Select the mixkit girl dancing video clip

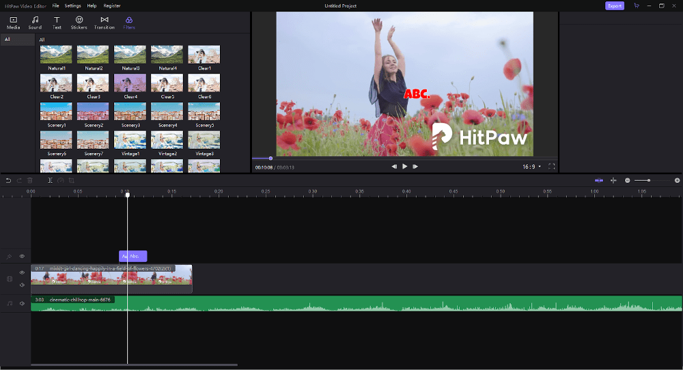(x=111, y=279)
